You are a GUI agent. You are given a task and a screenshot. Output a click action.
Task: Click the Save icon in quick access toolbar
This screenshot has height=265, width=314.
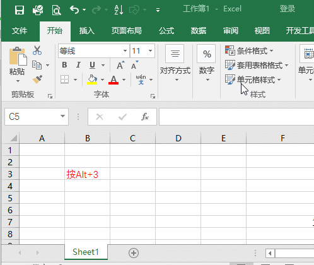click(20, 10)
